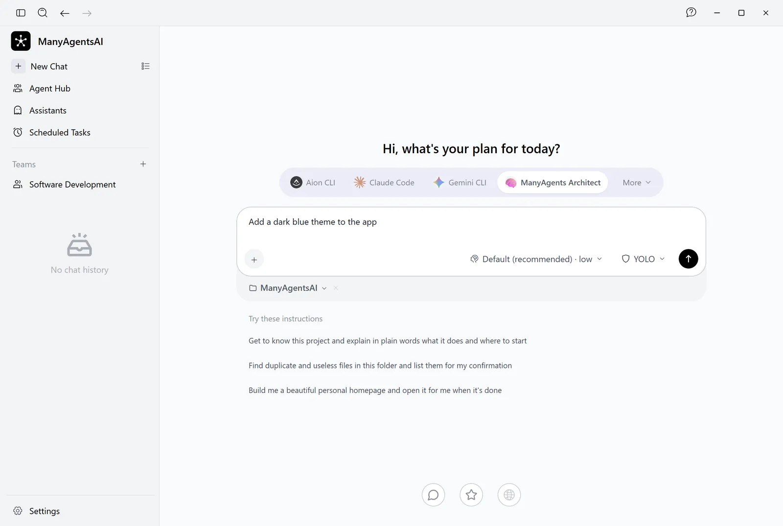This screenshot has height=526, width=783.
Task: Maximize the application window
Action: point(741,13)
